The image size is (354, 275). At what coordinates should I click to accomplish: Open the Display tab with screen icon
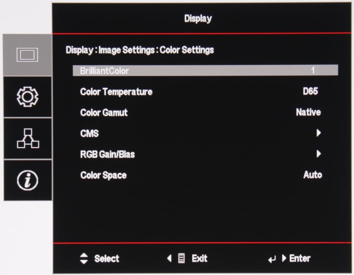28,55
